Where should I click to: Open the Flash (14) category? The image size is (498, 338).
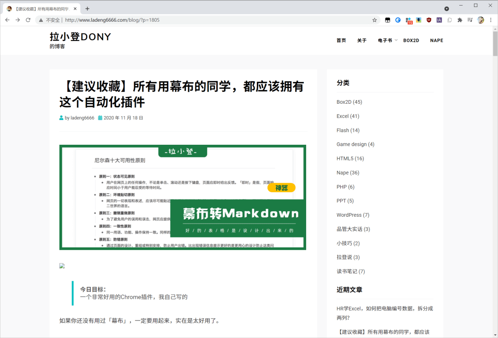tap(348, 130)
